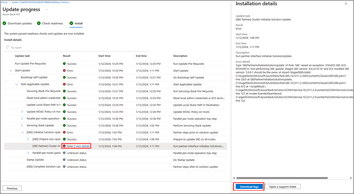Click the success icon on Servicing Stack Pre-Requisite row
Viewport: 354px width, 194px height.
[64, 91]
